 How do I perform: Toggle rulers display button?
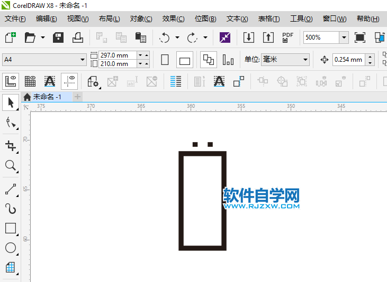click(x=11, y=81)
